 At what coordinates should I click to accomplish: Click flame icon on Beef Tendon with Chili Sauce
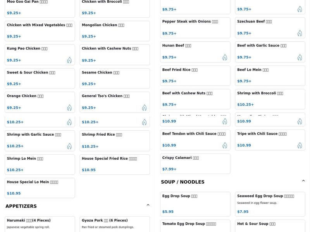pos(225,145)
